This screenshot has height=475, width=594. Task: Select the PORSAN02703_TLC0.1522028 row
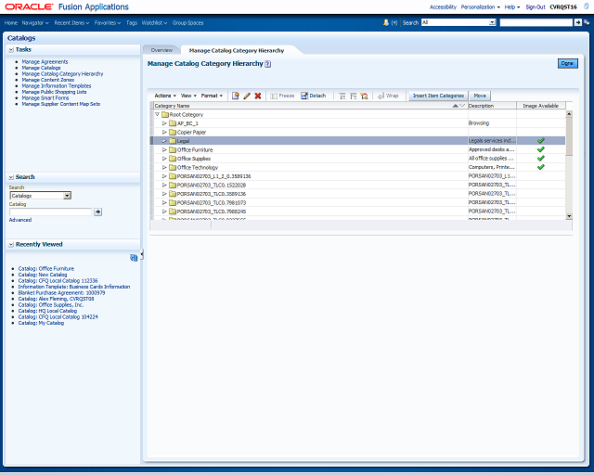tap(357, 185)
